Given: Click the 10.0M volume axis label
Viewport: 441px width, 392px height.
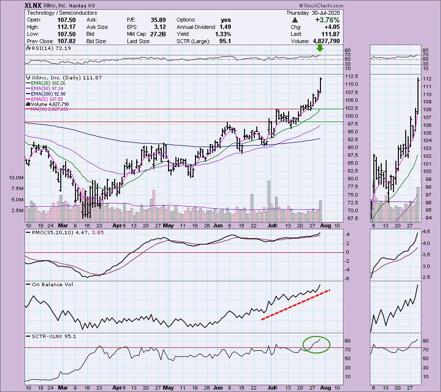Looking at the screenshot, I should pyautogui.click(x=16, y=178).
